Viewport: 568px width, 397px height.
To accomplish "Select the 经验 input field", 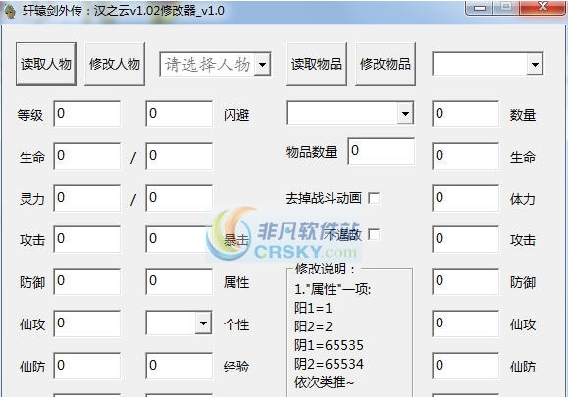I will point(179,366).
